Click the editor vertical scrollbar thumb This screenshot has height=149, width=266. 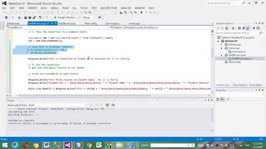(x=212, y=53)
